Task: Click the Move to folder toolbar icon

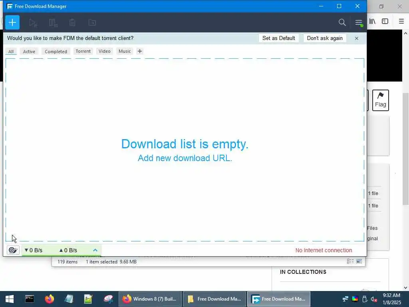Action: pos(92,23)
